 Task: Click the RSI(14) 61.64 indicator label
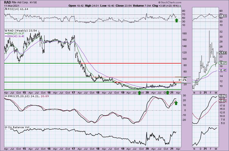[x=18, y=9]
